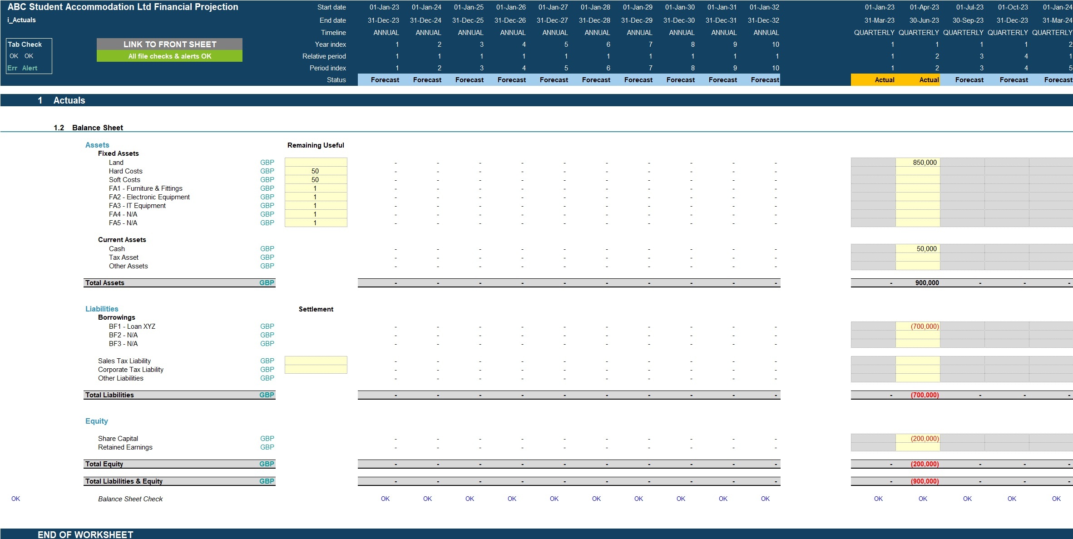Select the Cash actual value 50,000
Viewport: 1073px width, 539px height.
click(x=918, y=248)
